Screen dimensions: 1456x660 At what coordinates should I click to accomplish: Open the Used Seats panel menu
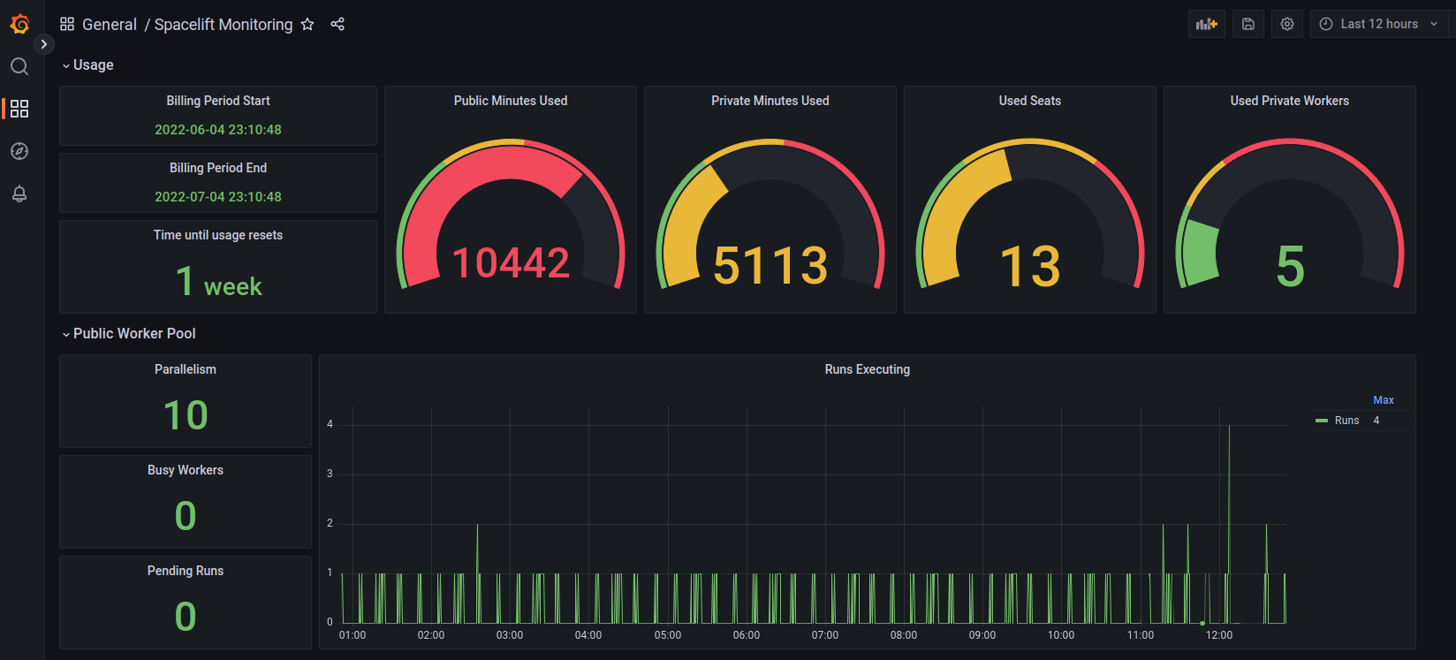pyautogui.click(x=1030, y=101)
